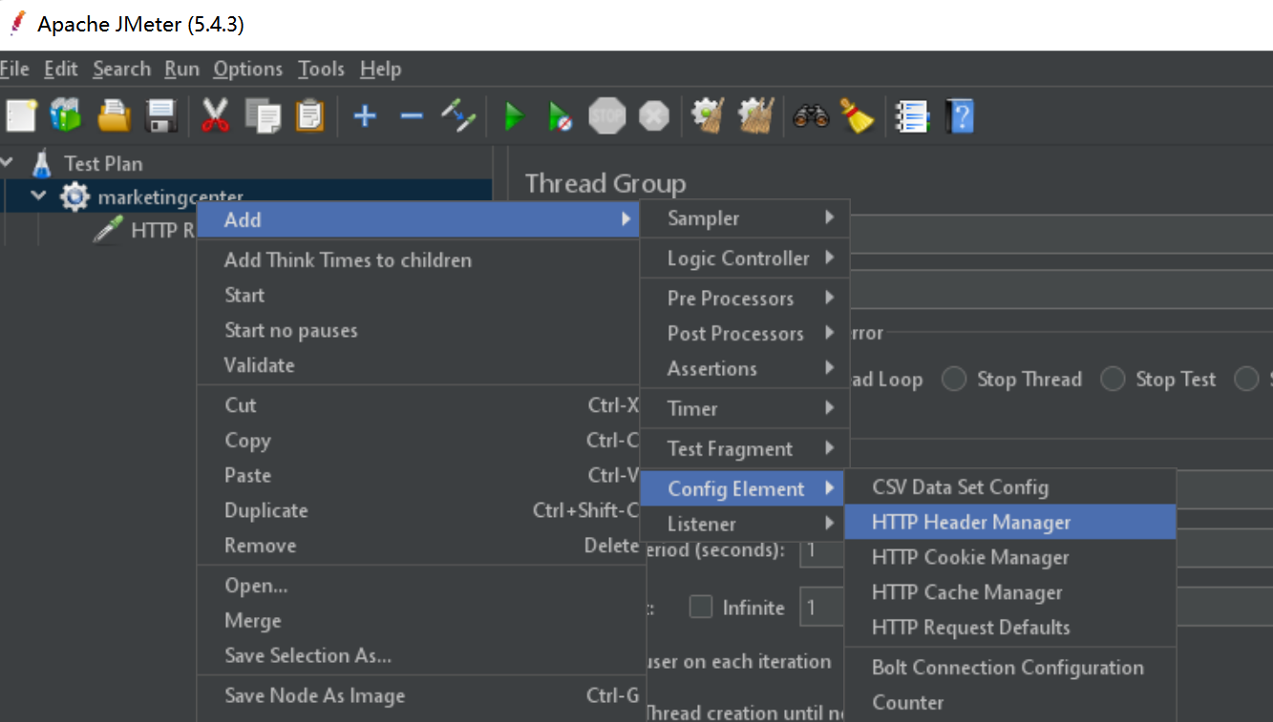Click the Toggle enable/disable icon
The height and width of the screenshot is (722, 1273).
pyautogui.click(x=458, y=116)
